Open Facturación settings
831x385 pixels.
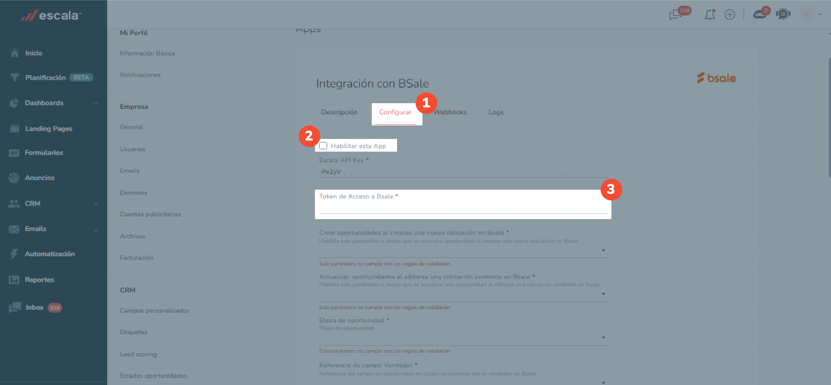(137, 258)
